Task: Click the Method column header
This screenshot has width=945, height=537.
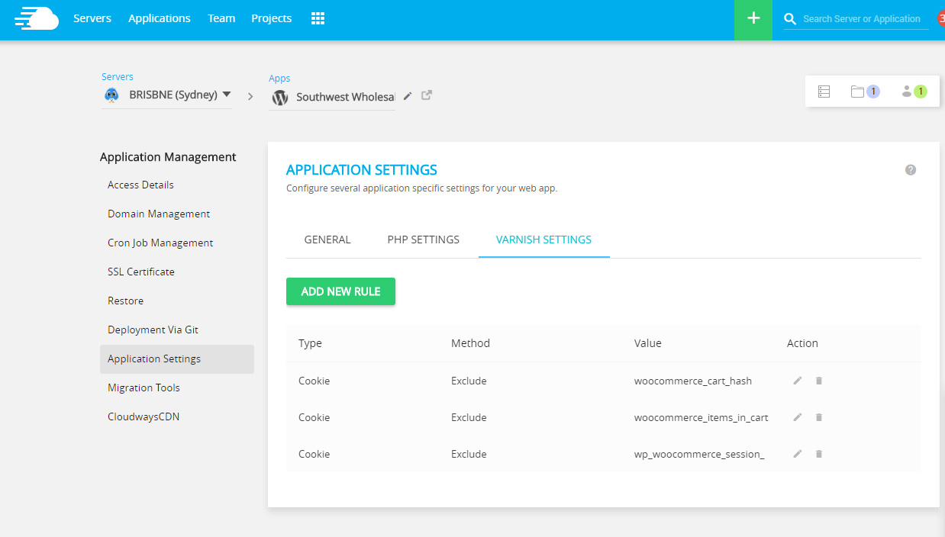Action: (x=470, y=343)
